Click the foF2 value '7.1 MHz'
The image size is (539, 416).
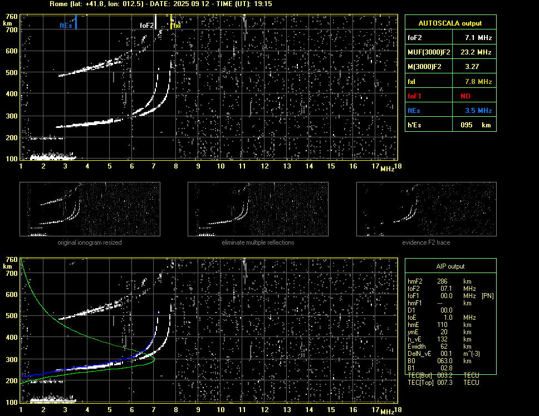pos(478,38)
